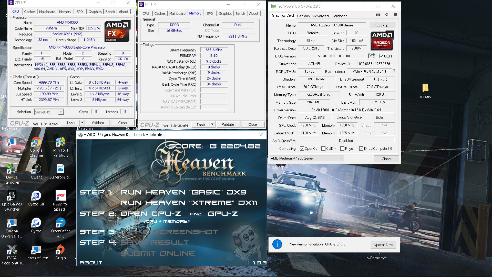Open GPU-Z hamburger menu icon
The height and width of the screenshot is (277, 492).
tap(395, 15)
